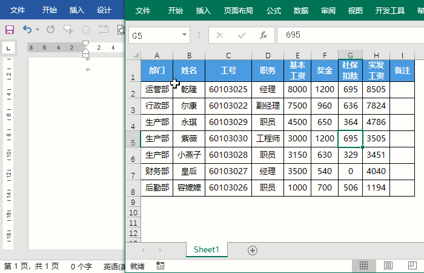Click cell containing 小燕子
Screen dimensions: 424x273
pyautogui.click(x=189, y=155)
